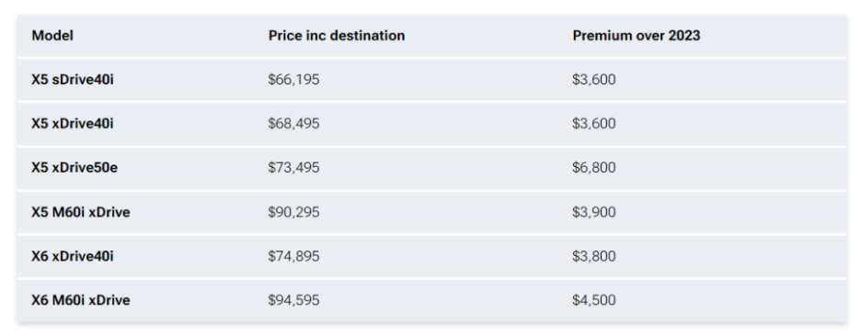Click the $3,900 premium cell
Image resolution: width=861 pixels, height=334 pixels.
point(594,212)
